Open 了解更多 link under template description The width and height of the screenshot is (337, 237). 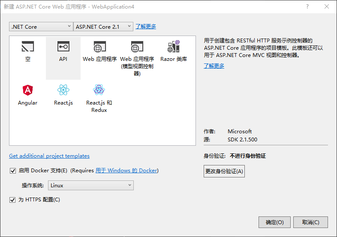pos(214,66)
